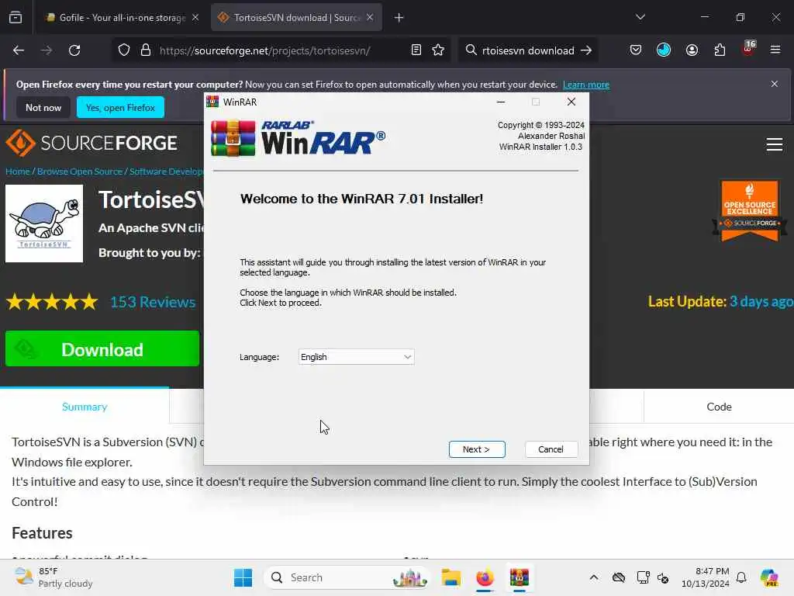Image resolution: width=794 pixels, height=596 pixels.
Task: Open the 153 Reviews link
Action: (153, 302)
